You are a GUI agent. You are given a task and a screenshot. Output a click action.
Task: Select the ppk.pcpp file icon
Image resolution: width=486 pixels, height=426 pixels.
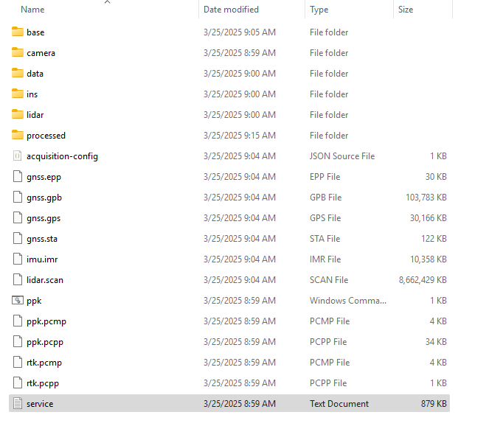coord(18,342)
